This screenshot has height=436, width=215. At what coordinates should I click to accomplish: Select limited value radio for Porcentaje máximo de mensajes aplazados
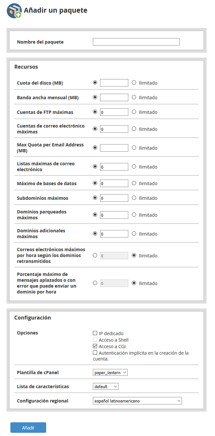95,283
